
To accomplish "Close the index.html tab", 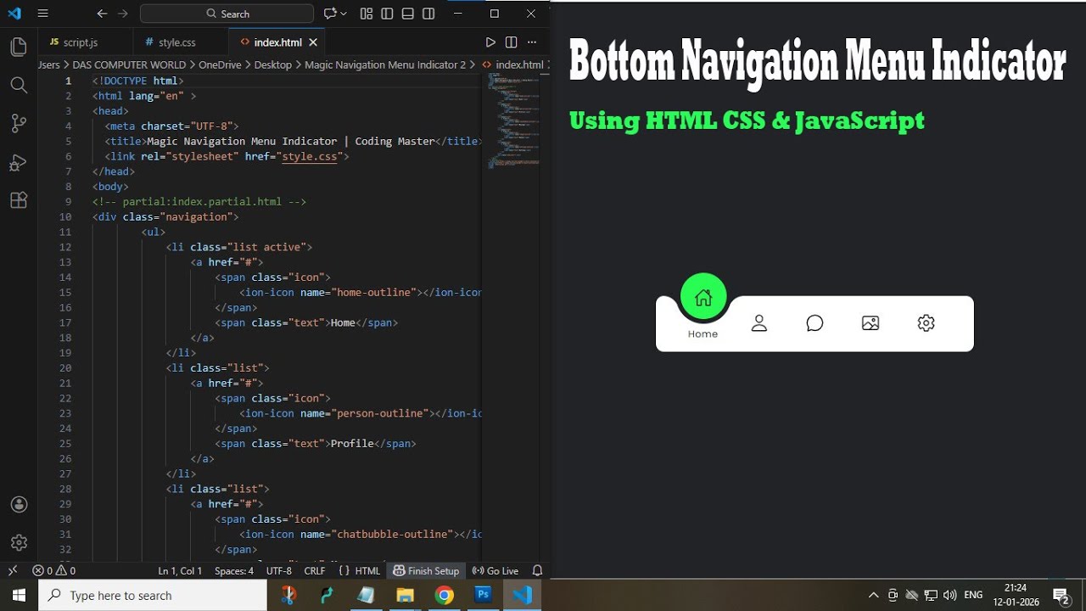I will click(313, 42).
